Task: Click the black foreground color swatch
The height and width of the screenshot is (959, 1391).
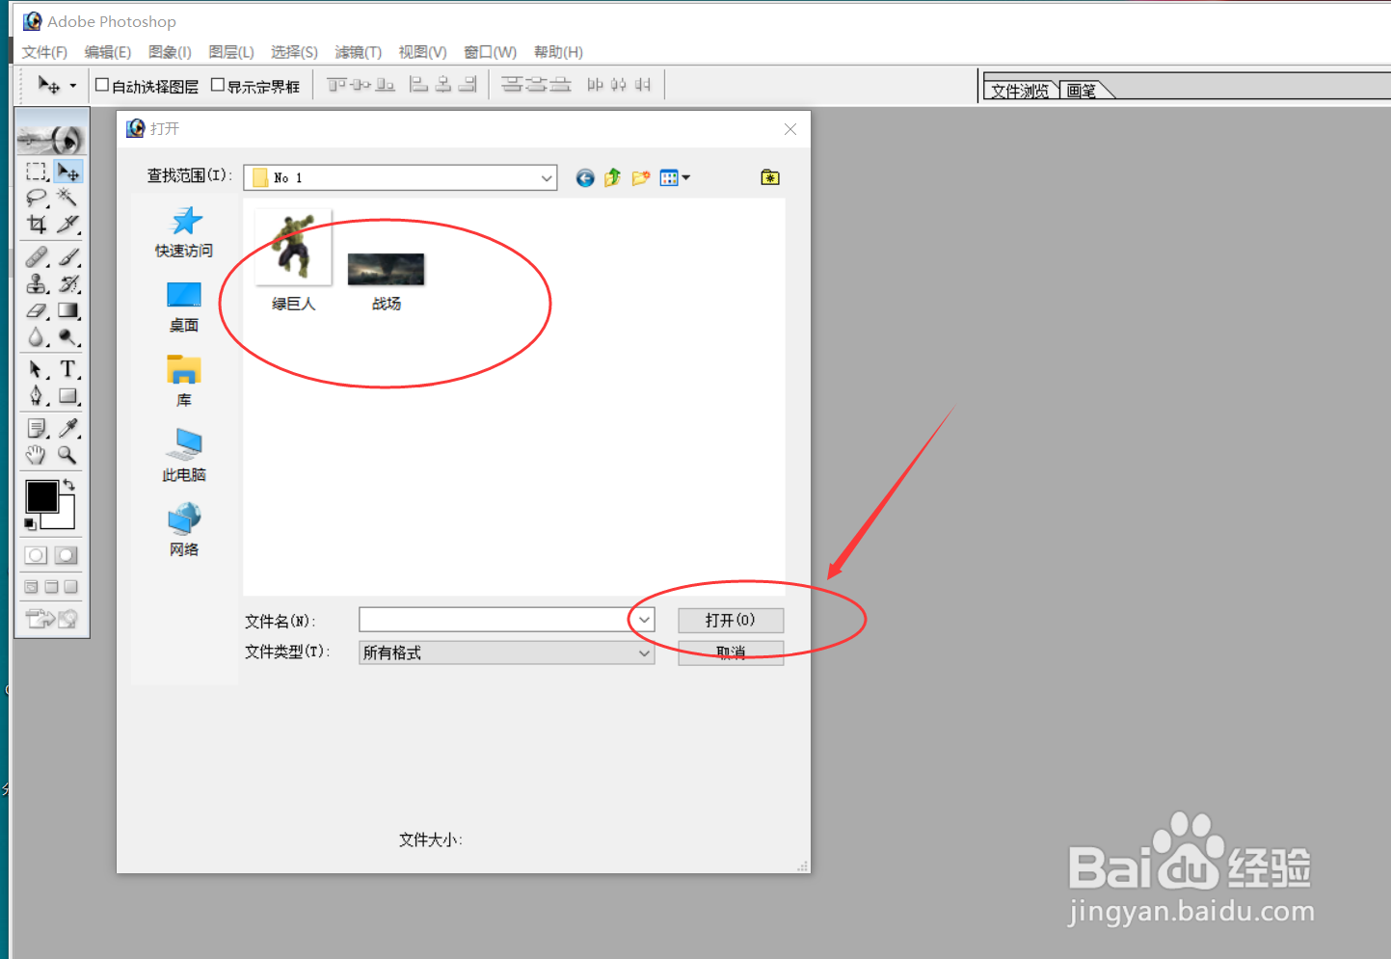Action: [41, 496]
